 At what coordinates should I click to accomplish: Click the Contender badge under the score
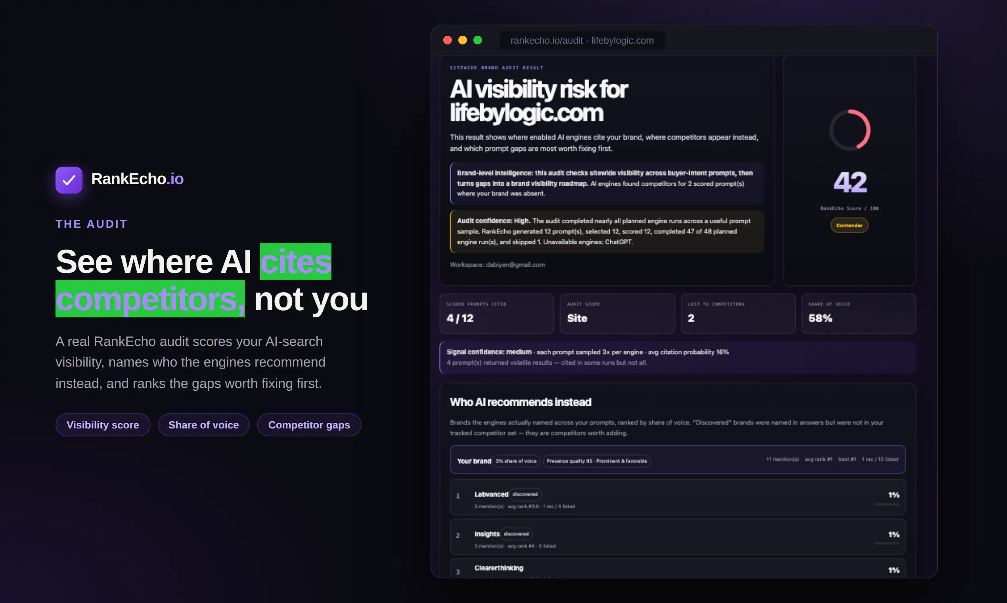(x=849, y=225)
